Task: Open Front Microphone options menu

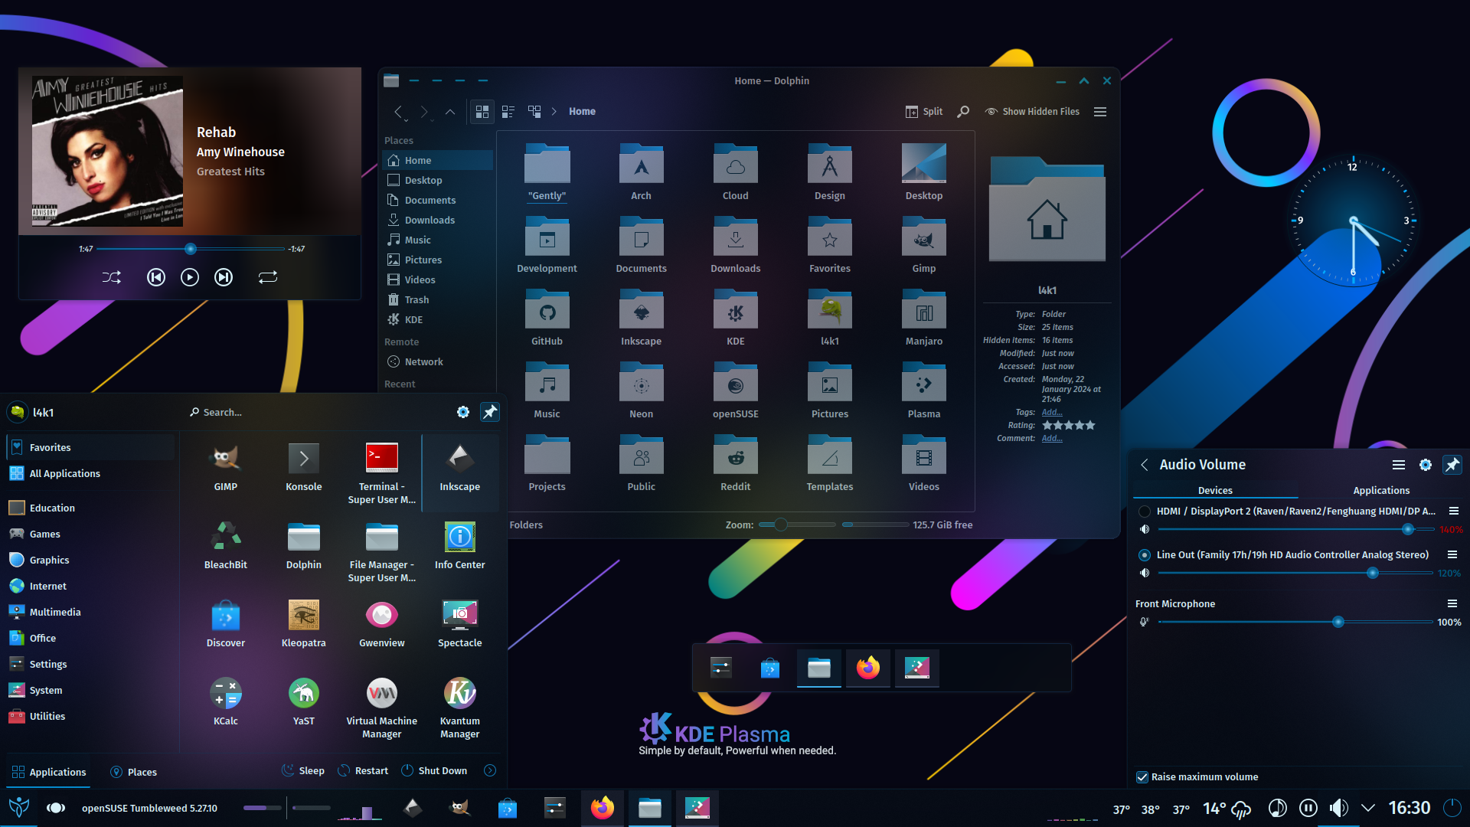Action: click(x=1452, y=603)
